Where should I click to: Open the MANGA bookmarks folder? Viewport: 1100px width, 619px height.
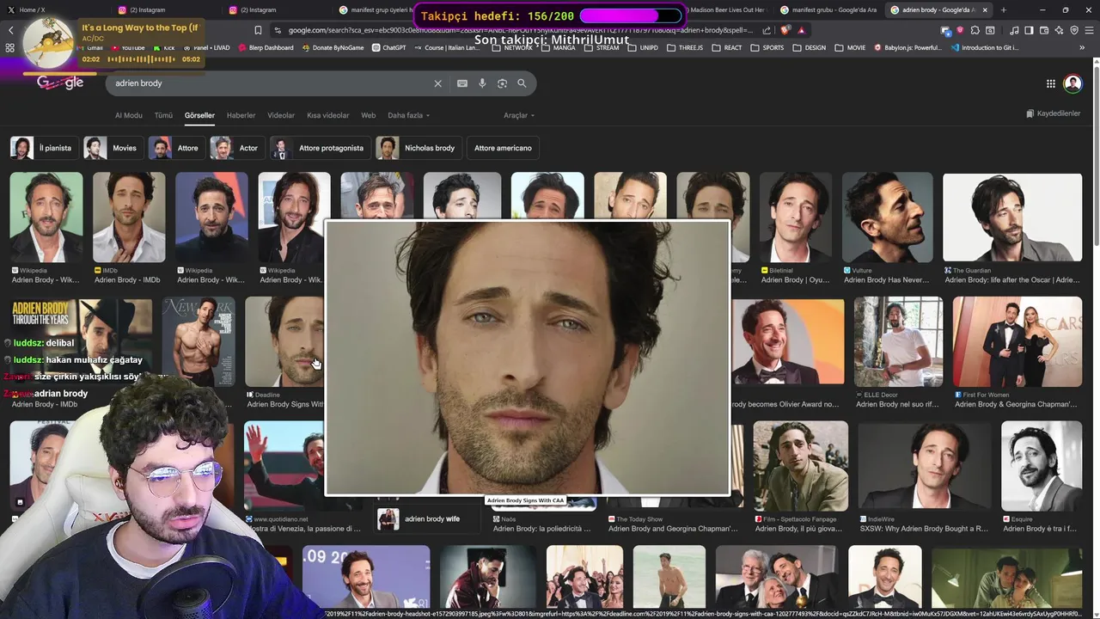[559, 48]
